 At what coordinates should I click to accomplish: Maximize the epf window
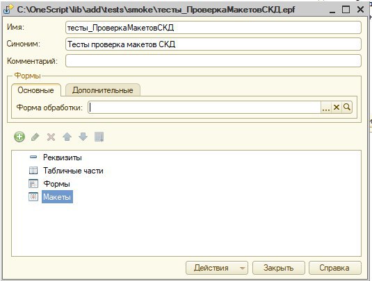tap(346, 10)
